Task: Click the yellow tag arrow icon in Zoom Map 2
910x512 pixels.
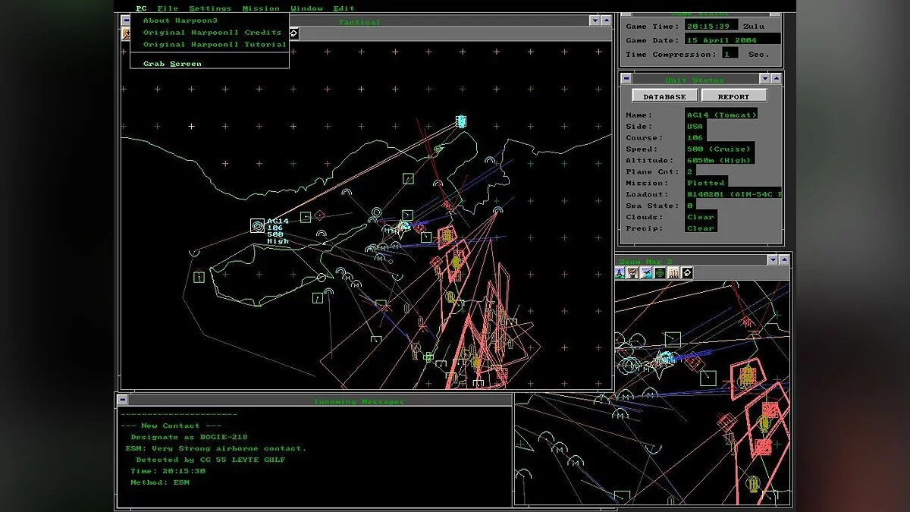Action: click(687, 273)
